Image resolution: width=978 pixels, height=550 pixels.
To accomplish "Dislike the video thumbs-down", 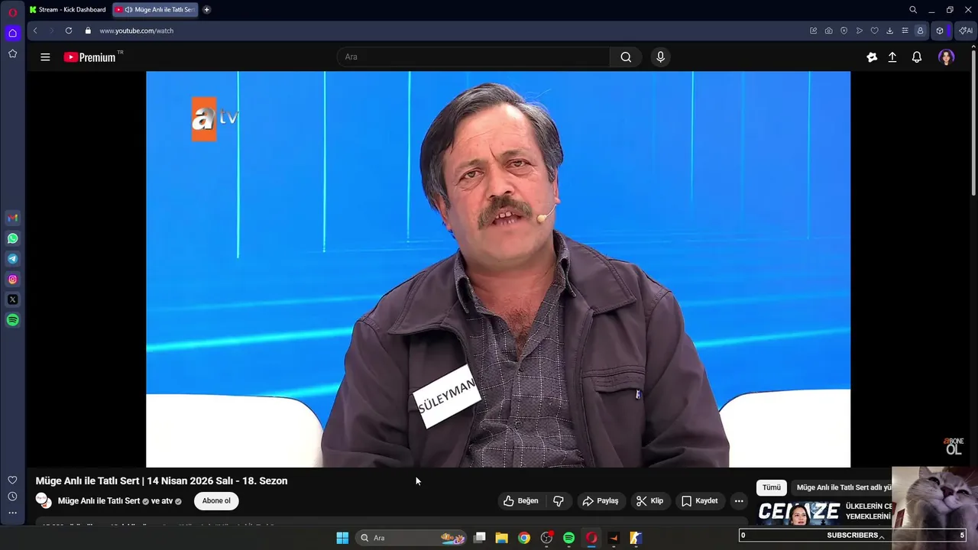I will tap(559, 501).
